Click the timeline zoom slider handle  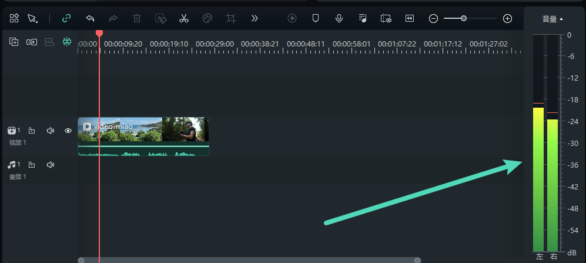click(464, 18)
